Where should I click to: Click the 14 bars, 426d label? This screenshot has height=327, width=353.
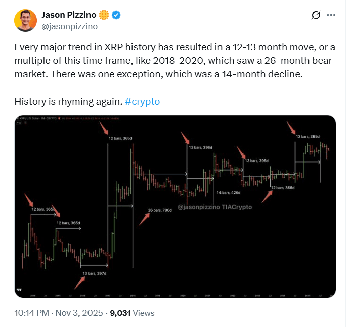click(229, 193)
